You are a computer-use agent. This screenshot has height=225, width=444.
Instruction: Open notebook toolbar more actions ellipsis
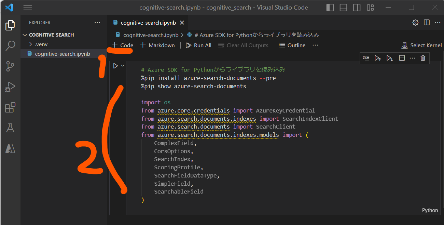(315, 45)
